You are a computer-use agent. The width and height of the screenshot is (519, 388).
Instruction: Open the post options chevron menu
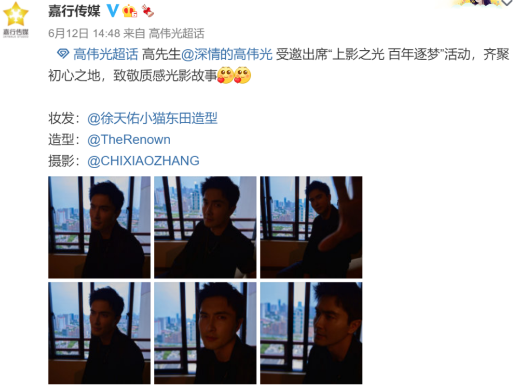click(x=507, y=3)
